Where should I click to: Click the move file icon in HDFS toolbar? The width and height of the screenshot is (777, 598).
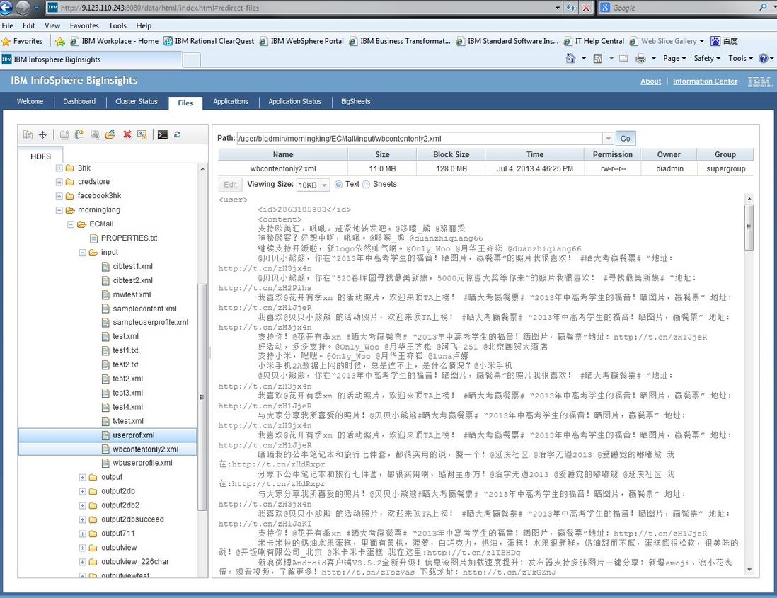(42, 134)
